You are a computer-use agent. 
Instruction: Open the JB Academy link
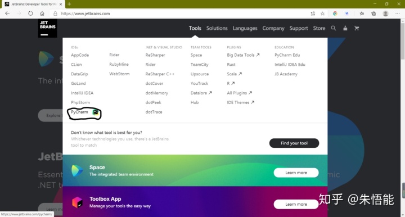pos(286,74)
